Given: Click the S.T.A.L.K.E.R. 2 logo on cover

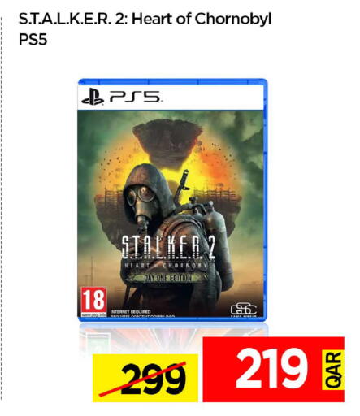Looking at the screenshot, I should click(168, 247).
